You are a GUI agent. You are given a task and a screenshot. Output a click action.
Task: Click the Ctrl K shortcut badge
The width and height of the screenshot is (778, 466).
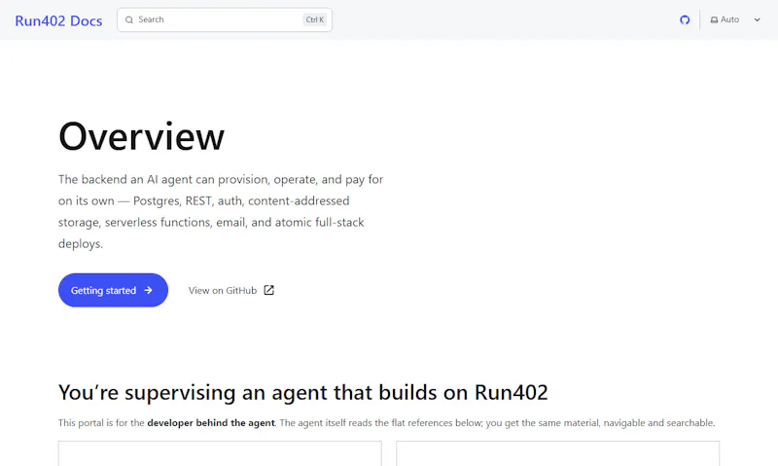pyautogui.click(x=314, y=19)
